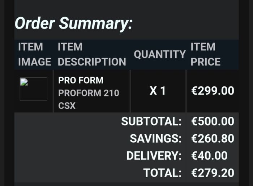Click the €260.80 savings amount
This screenshot has height=186, width=253.
(213, 138)
